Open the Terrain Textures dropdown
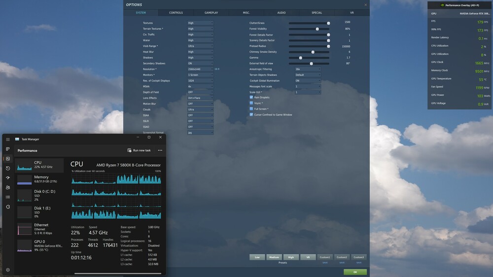Screen dimensions: 493x277 point(200,29)
